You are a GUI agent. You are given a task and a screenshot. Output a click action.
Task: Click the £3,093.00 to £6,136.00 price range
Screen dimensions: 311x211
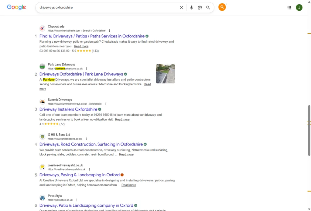click(x=55, y=51)
